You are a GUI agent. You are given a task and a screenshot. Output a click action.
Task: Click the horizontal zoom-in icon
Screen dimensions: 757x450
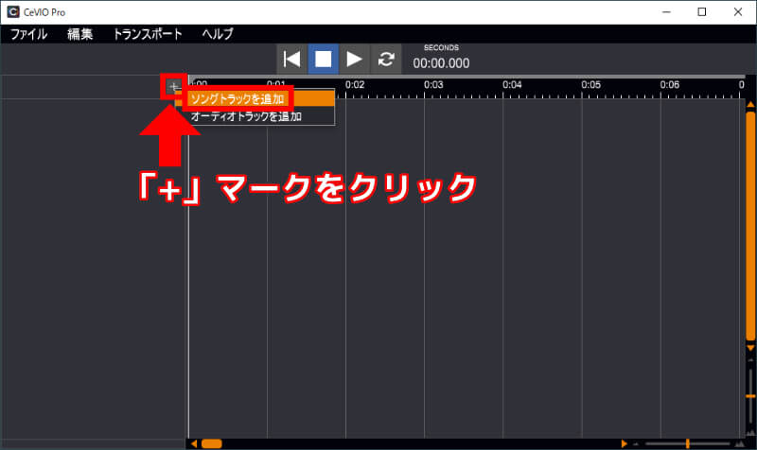coord(740,443)
